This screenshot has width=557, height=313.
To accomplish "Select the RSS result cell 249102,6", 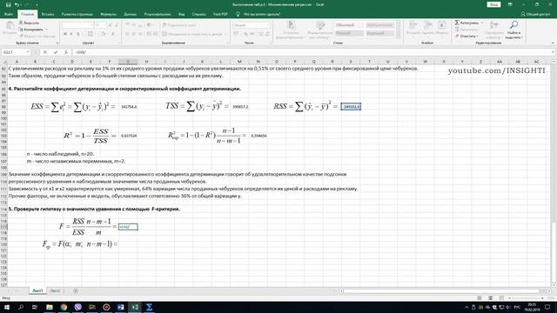I will tap(351, 106).
